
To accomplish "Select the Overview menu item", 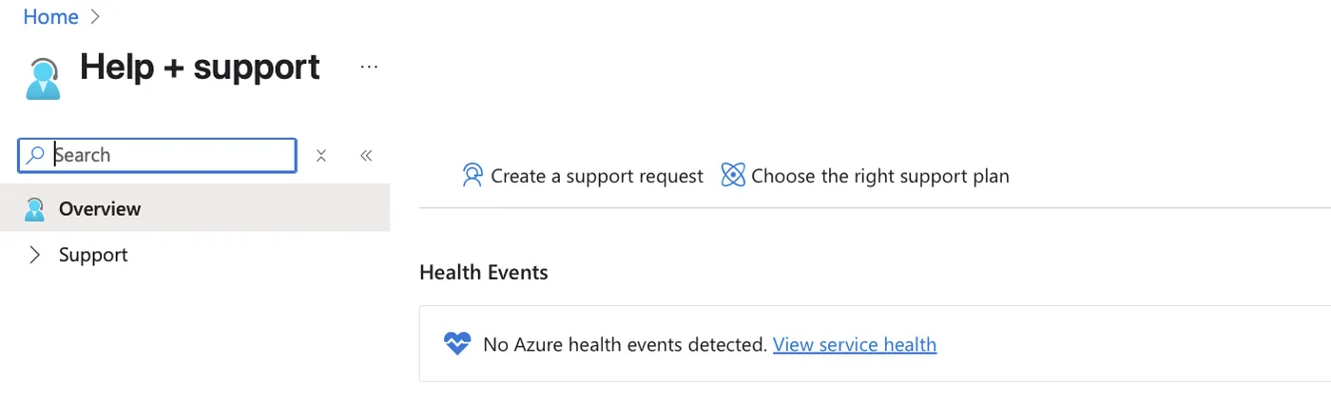I will [x=195, y=208].
